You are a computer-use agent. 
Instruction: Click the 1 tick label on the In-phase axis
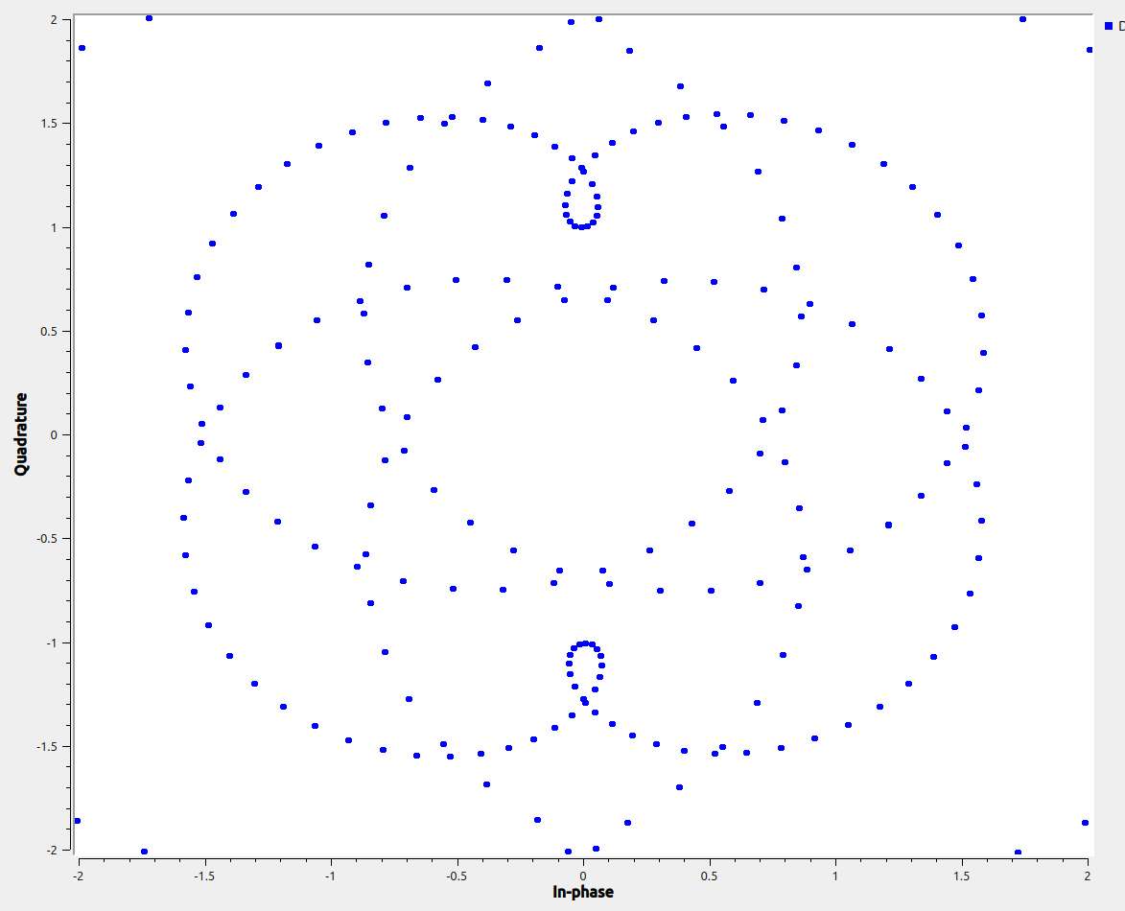(x=835, y=876)
